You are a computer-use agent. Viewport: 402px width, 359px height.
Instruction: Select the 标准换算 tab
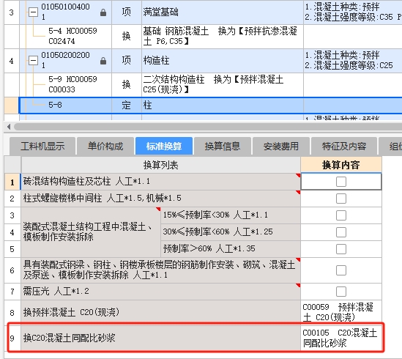[x=164, y=146]
